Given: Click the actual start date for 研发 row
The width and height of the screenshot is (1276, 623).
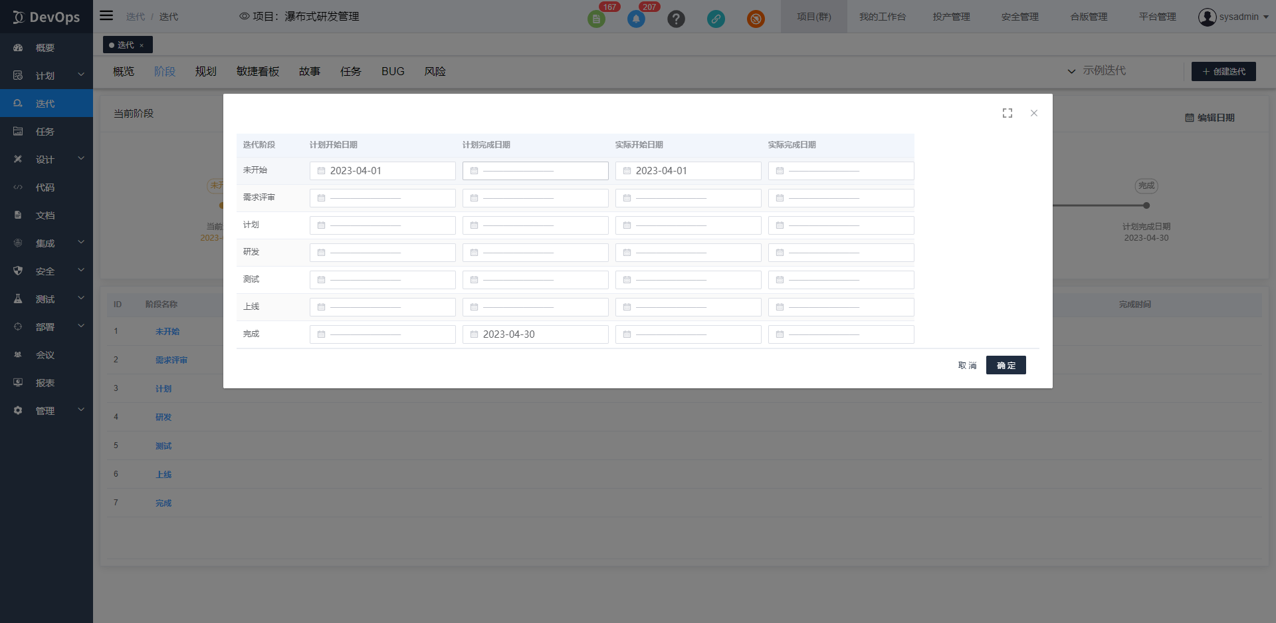Looking at the screenshot, I should [689, 253].
